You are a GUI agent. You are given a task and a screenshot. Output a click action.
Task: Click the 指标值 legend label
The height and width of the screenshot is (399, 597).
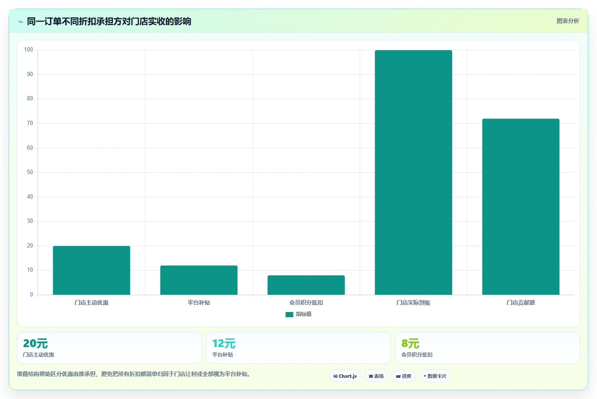click(303, 314)
